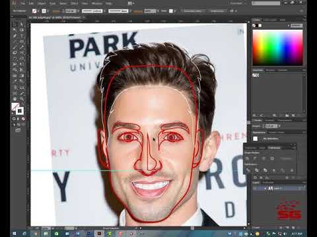Select the Magic Wand tool
The image size is (317, 237).
15,30
